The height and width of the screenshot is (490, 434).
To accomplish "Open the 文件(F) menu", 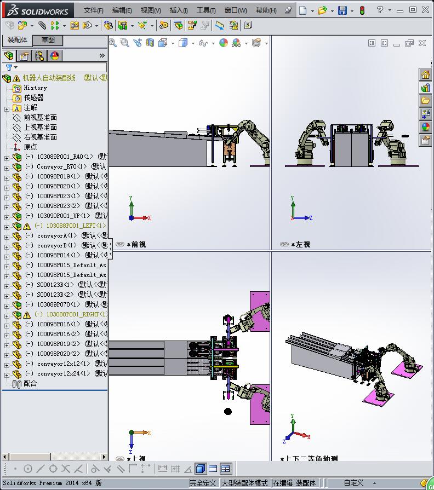I will click(94, 10).
